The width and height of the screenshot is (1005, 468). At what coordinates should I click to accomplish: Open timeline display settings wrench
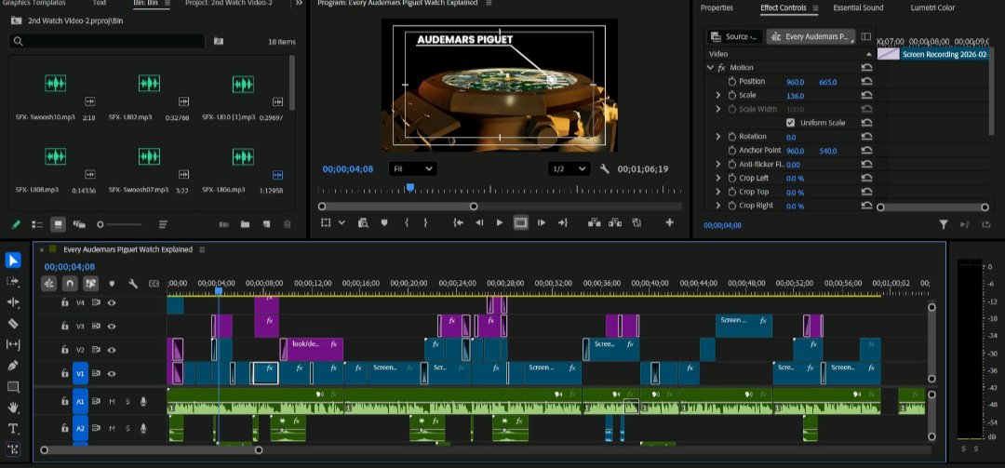coord(133,284)
